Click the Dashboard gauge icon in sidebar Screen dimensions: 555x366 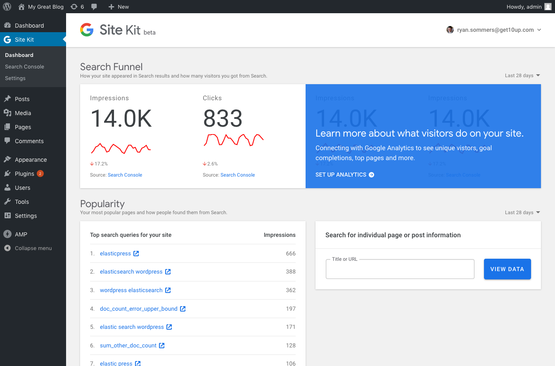tap(7, 26)
